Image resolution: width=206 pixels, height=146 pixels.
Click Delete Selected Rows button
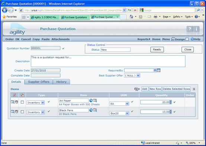click(x=176, y=89)
